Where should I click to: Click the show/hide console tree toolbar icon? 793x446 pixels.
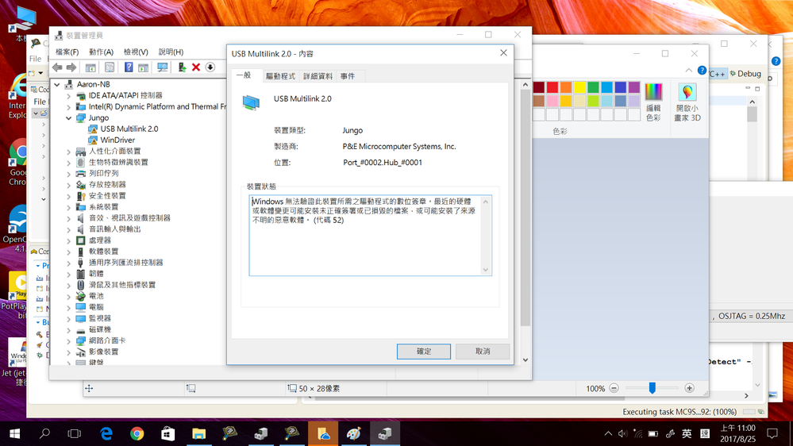click(90, 67)
